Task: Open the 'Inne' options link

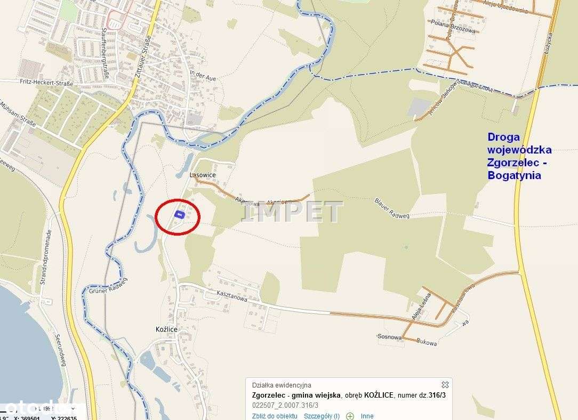Action: (367, 416)
